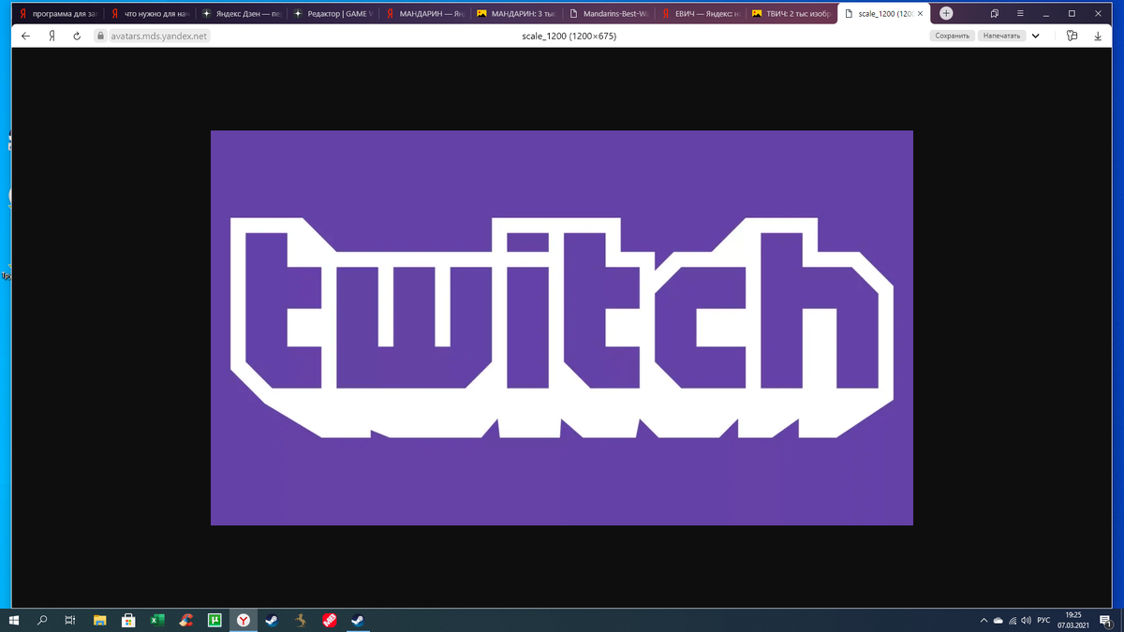Switch to the 'Редактор | GAME' tab

click(x=333, y=14)
